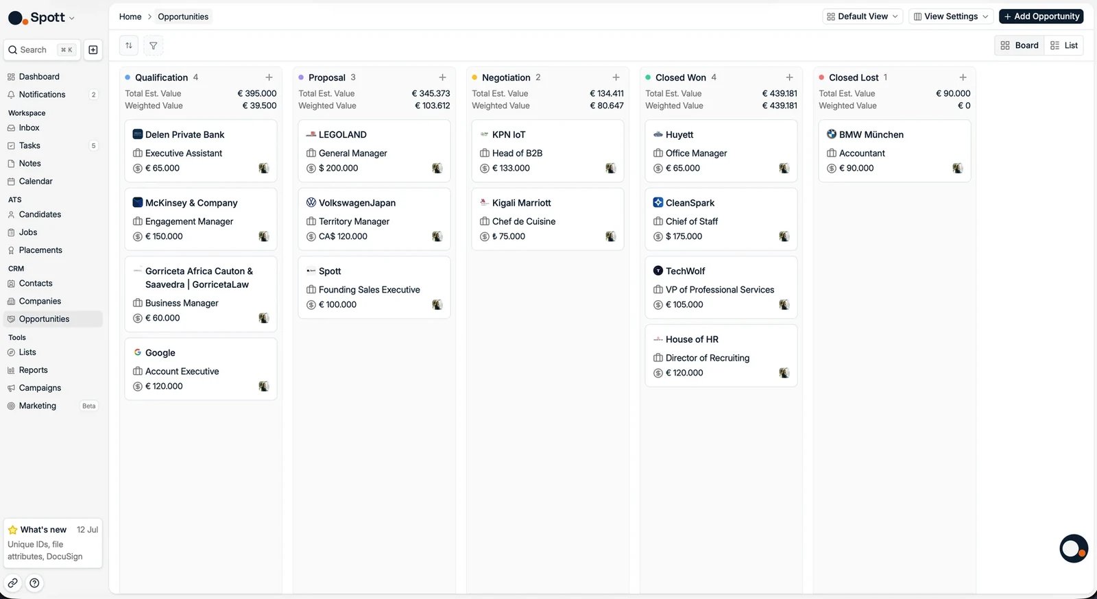Click the McKinsey & Company logo
Viewport: 1097px width, 599px height.
tap(138, 202)
